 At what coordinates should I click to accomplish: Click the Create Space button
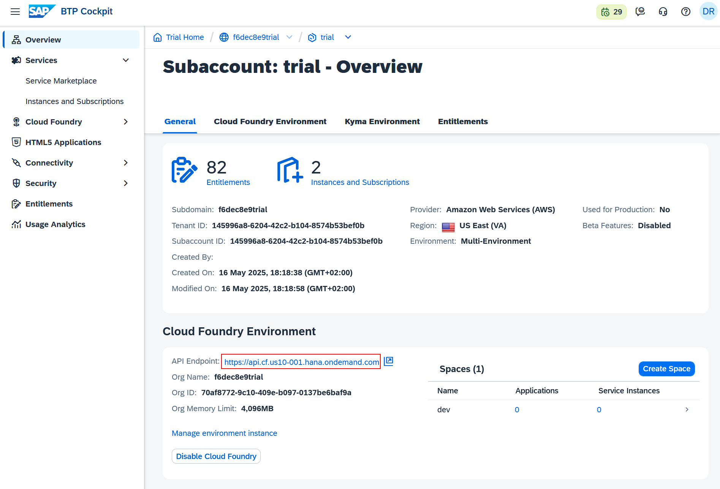(x=666, y=369)
